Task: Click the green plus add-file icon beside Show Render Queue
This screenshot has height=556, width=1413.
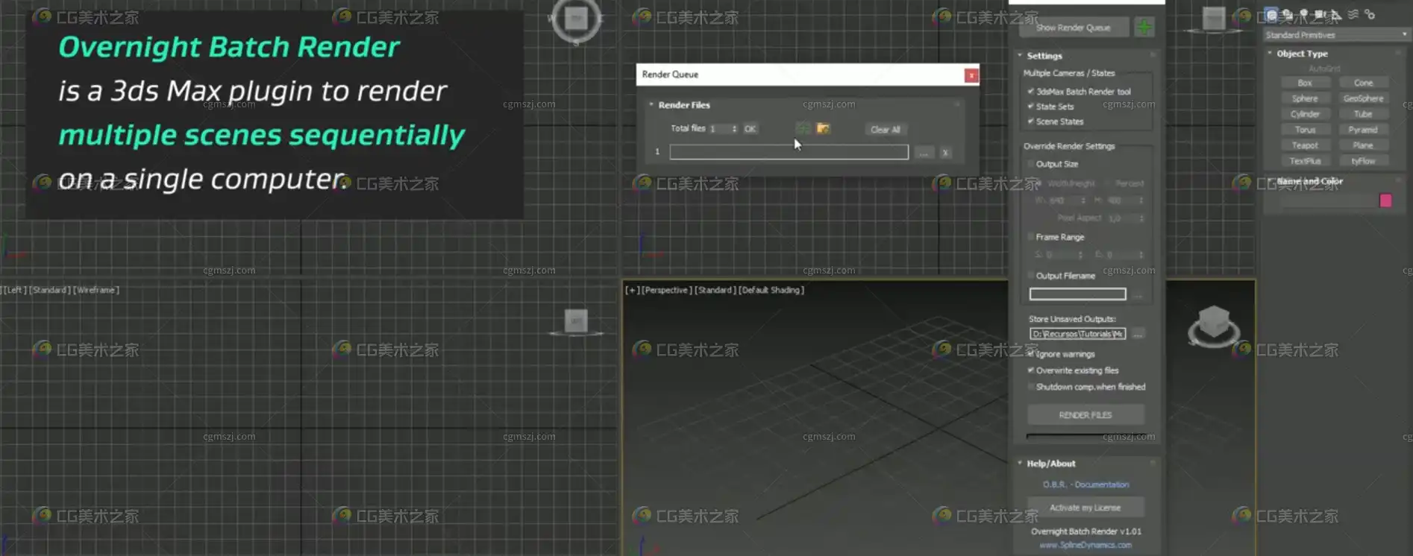Action: (1144, 28)
